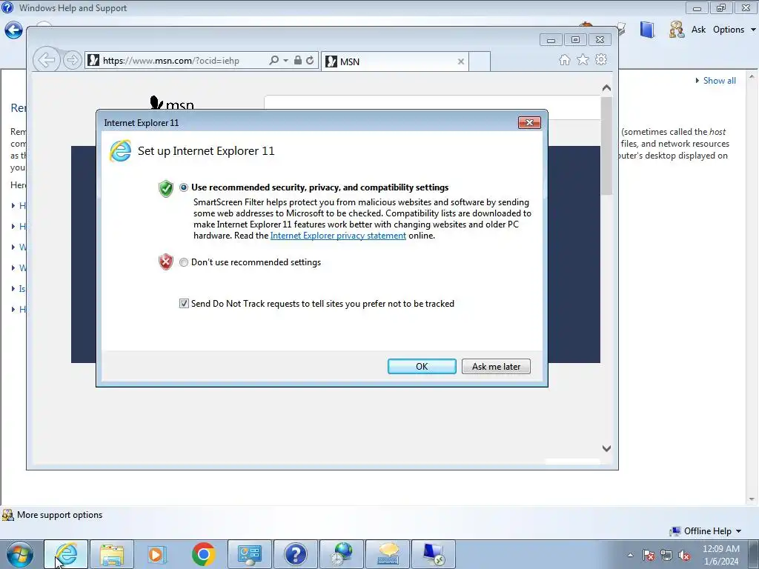Select Don't use recommended settings radio button

coord(184,262)
